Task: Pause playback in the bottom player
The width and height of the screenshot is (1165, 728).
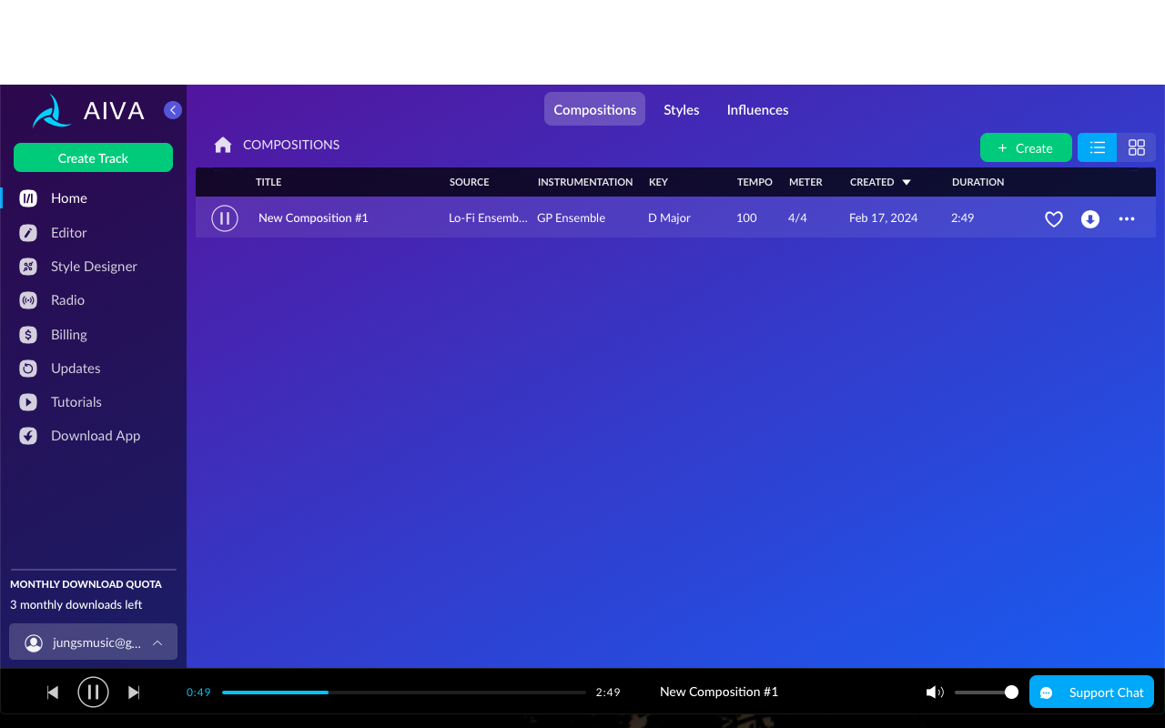Action: click(93, 692)
